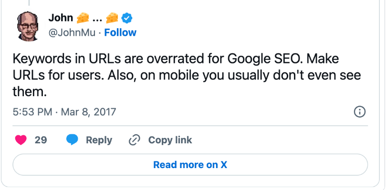
Task: Click the tweet's first line about Keywords
Action: pyautogui.click(x=176, y=59)
